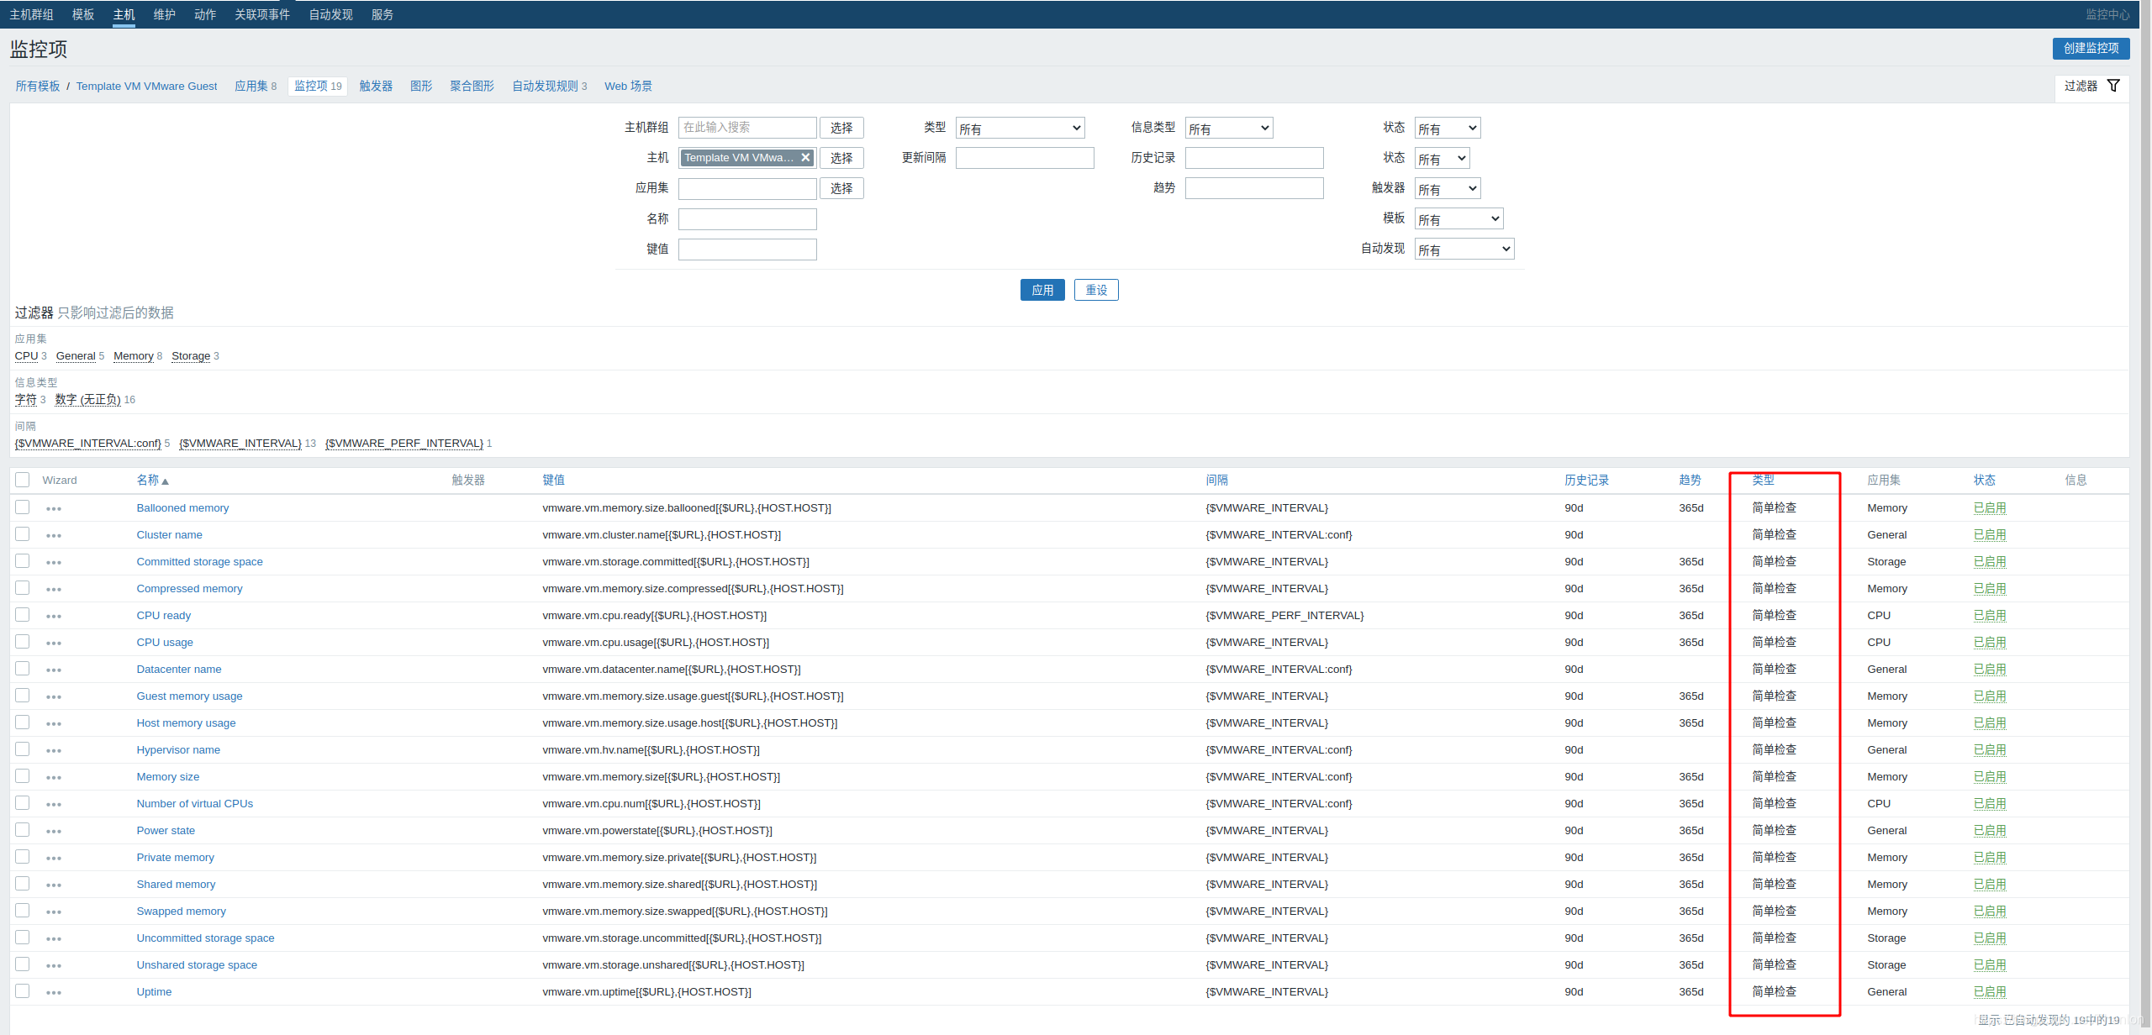Go to 模板 in top menu
This screenshot has width=2152, height=1035.
(x=83, y=14)
